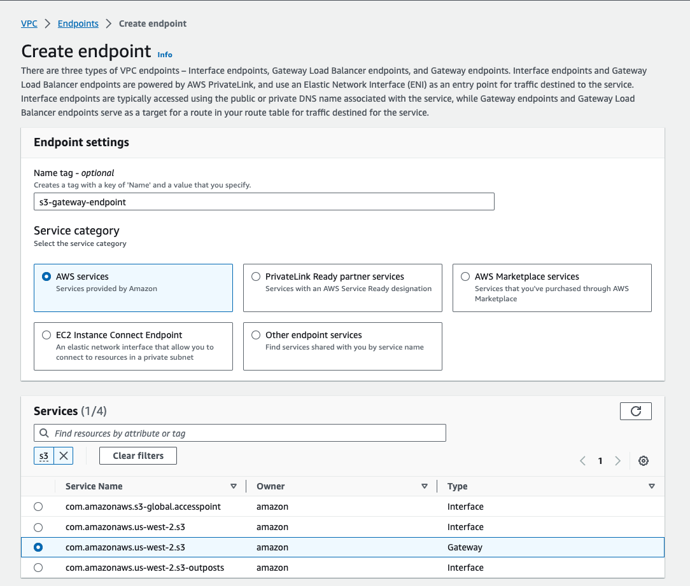Click page number 1

pos(600,461)
